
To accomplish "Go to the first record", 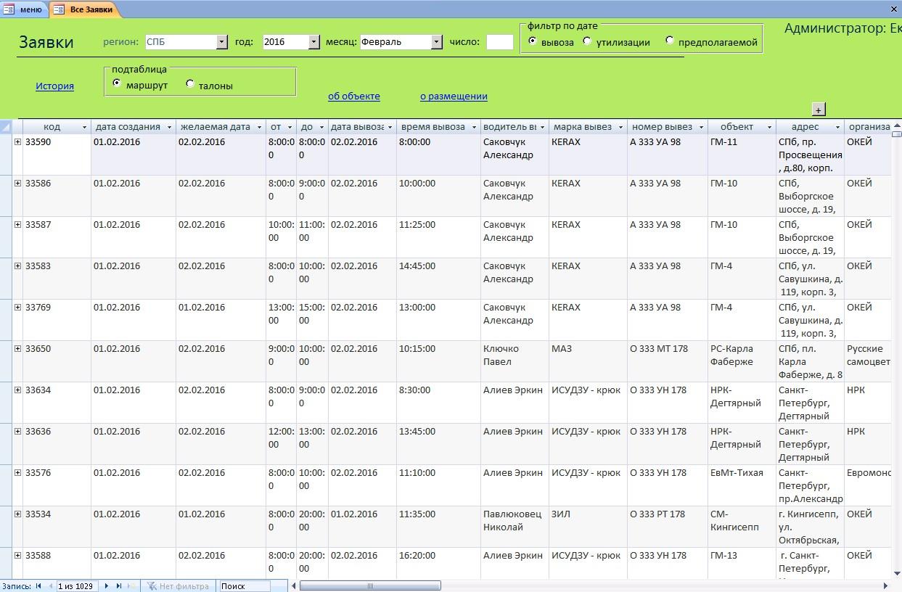I will [x=38, y=586].
